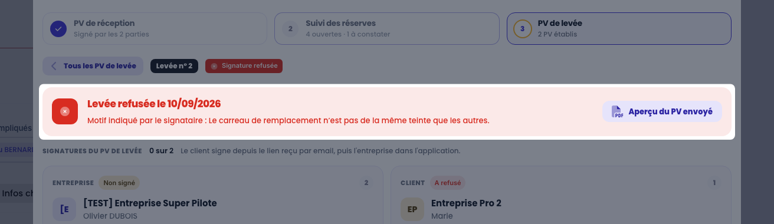Open Aperçu du PV envoyé
This screenshot has width=774, height=224.
coord(662,111)
